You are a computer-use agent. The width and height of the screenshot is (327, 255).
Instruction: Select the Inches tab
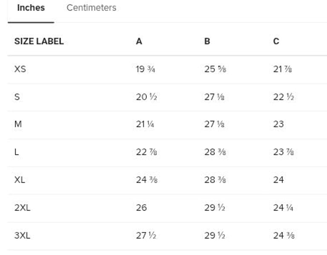tap(31, 8)
